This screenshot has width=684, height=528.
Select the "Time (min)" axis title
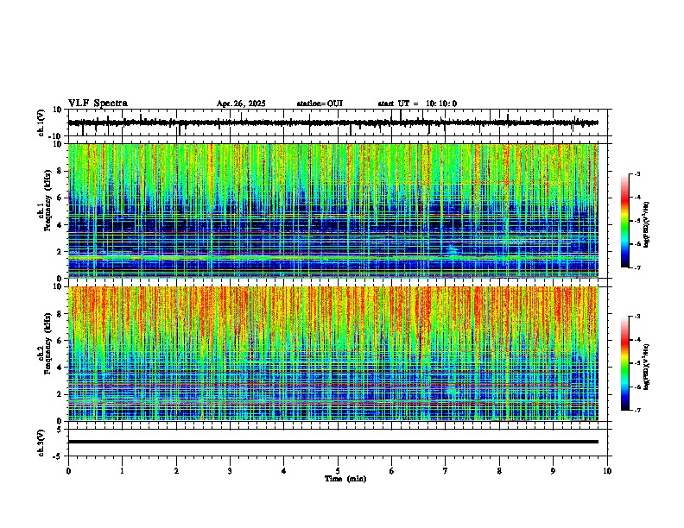345,479
